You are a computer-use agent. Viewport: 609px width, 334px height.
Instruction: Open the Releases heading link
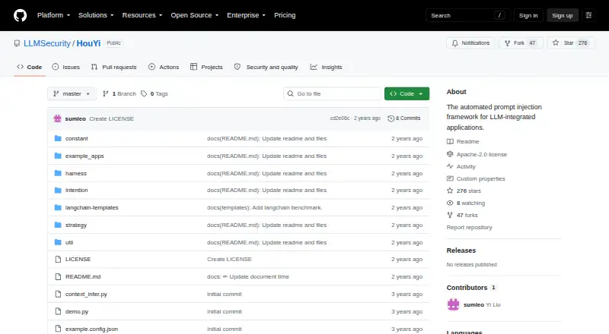461,250
